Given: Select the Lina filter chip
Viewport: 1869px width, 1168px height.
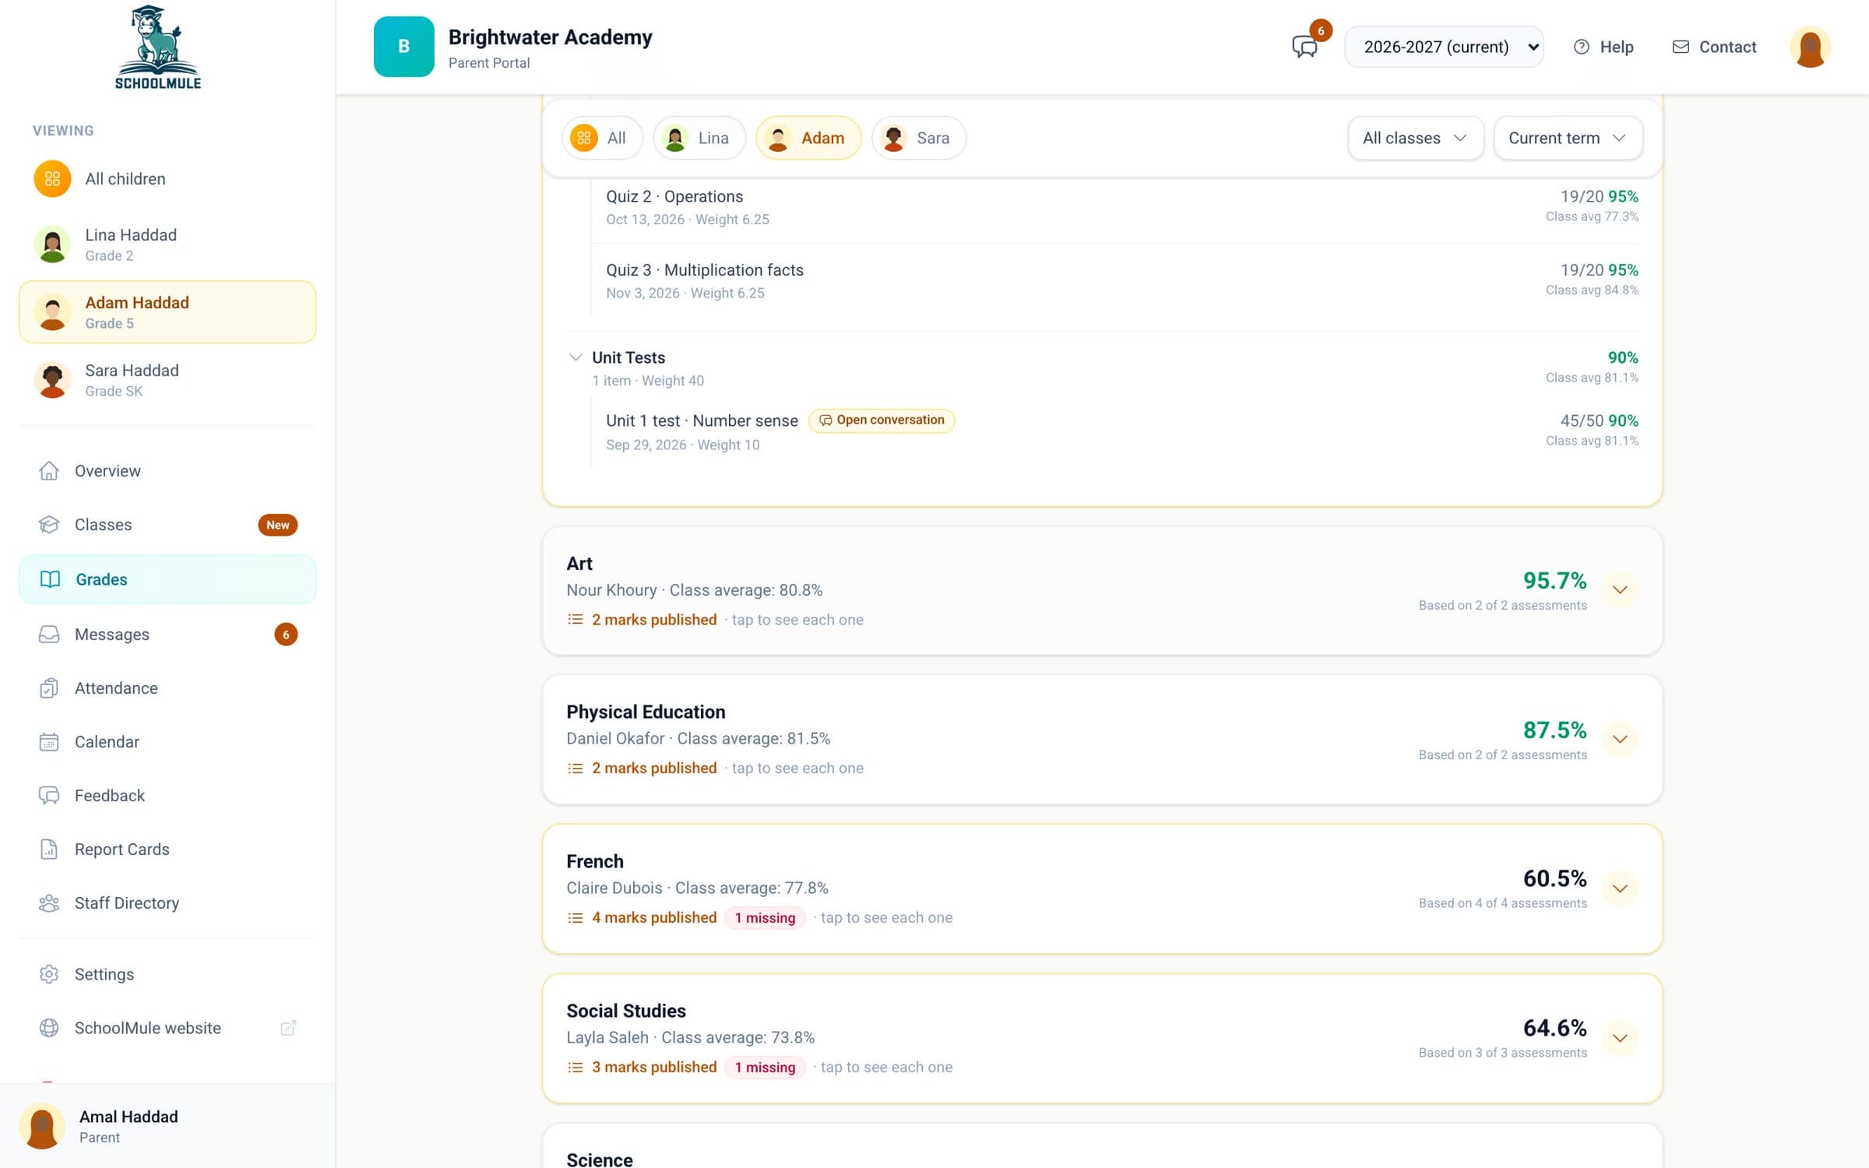Looking at the screenshot, I should click(x=699, y=138).
